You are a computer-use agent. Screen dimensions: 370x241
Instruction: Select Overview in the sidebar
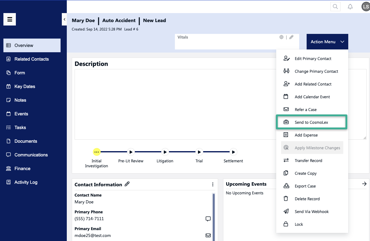32,45
